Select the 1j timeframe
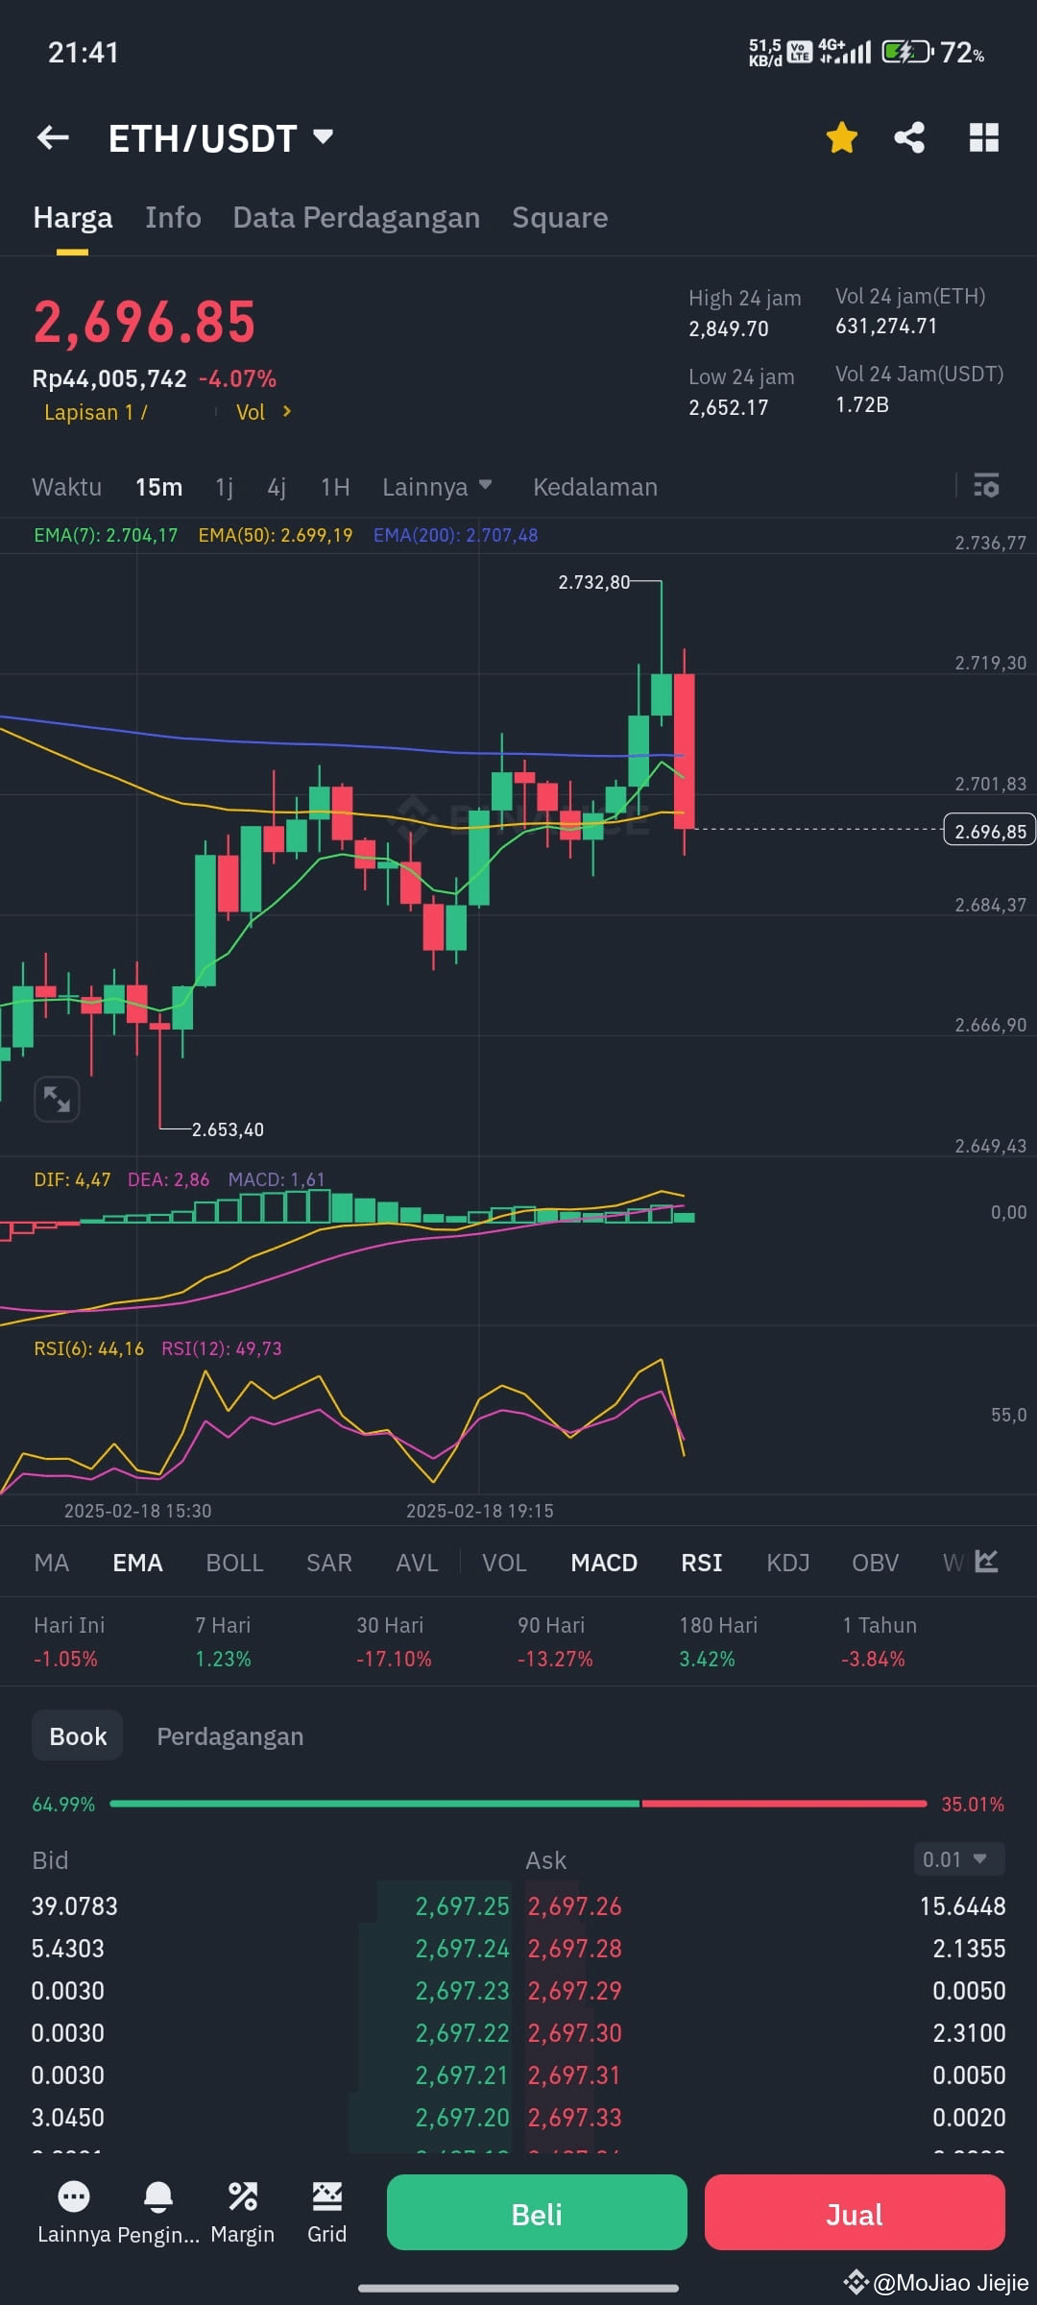The width and height of the screenshot is (1037, 2305). (224, 487)
